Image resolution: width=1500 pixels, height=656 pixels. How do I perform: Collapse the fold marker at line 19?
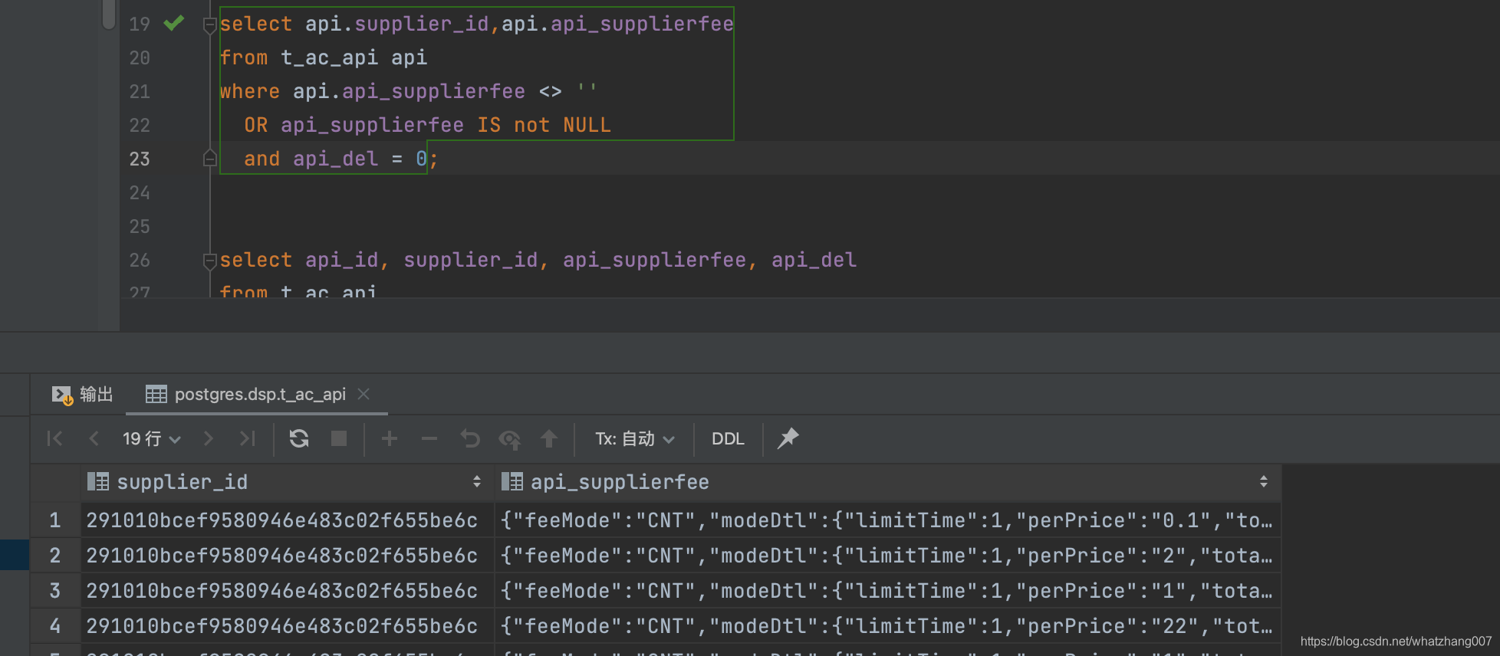pyautogui.click(x=209, y=25)
